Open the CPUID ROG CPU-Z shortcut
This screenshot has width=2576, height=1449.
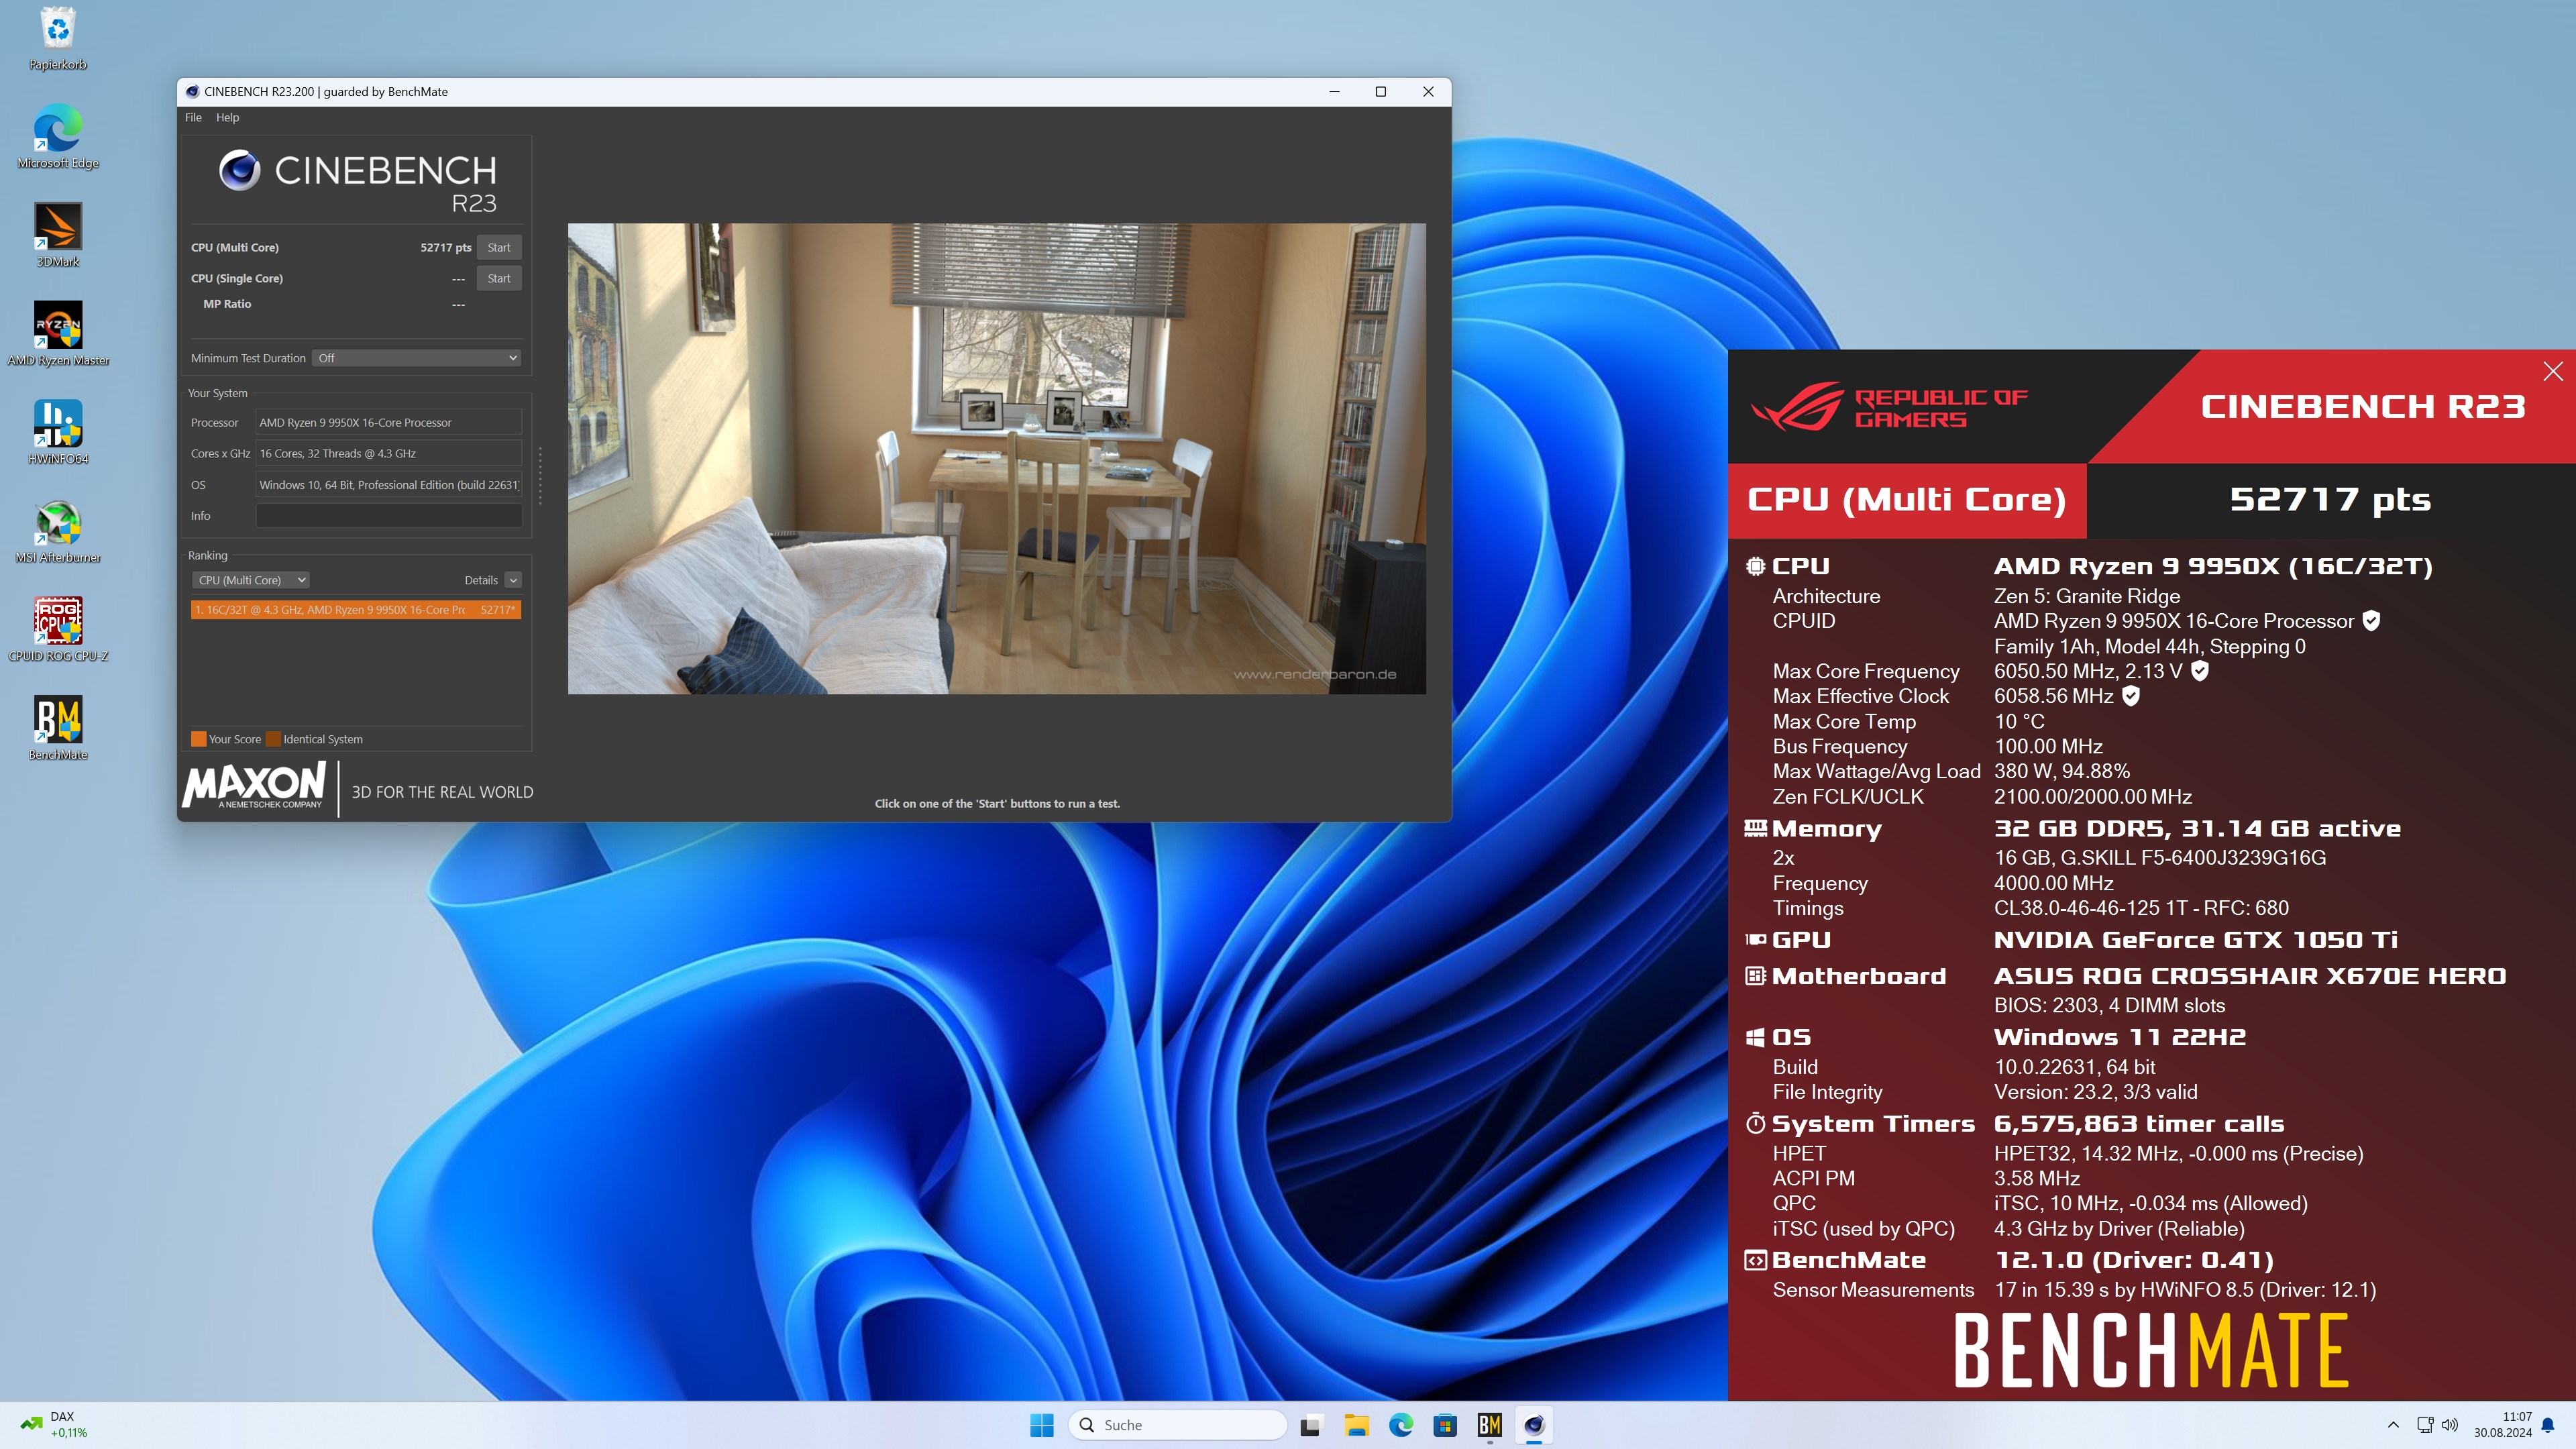pyautogui.click(x=58, y=621)
